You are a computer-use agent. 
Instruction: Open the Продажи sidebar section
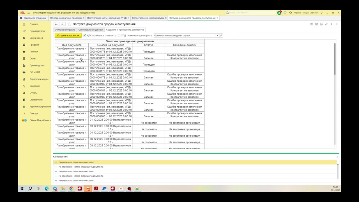[34, 45]
